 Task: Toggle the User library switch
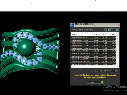click(x=115, y=30)
